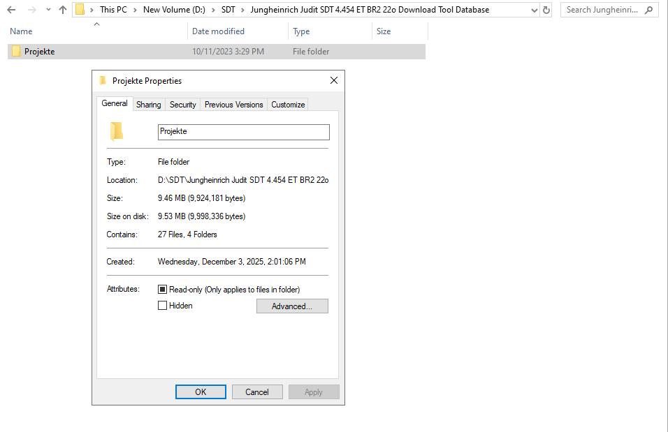
Task: Click the Projekte folder icon in list
Action: (16, 52)
